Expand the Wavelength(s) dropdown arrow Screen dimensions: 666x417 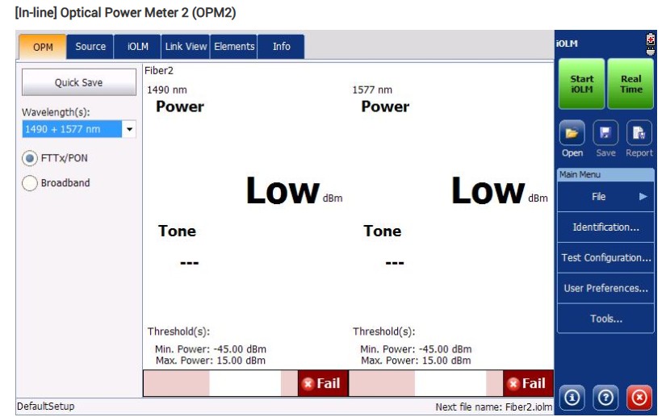(x=129, y=129)
